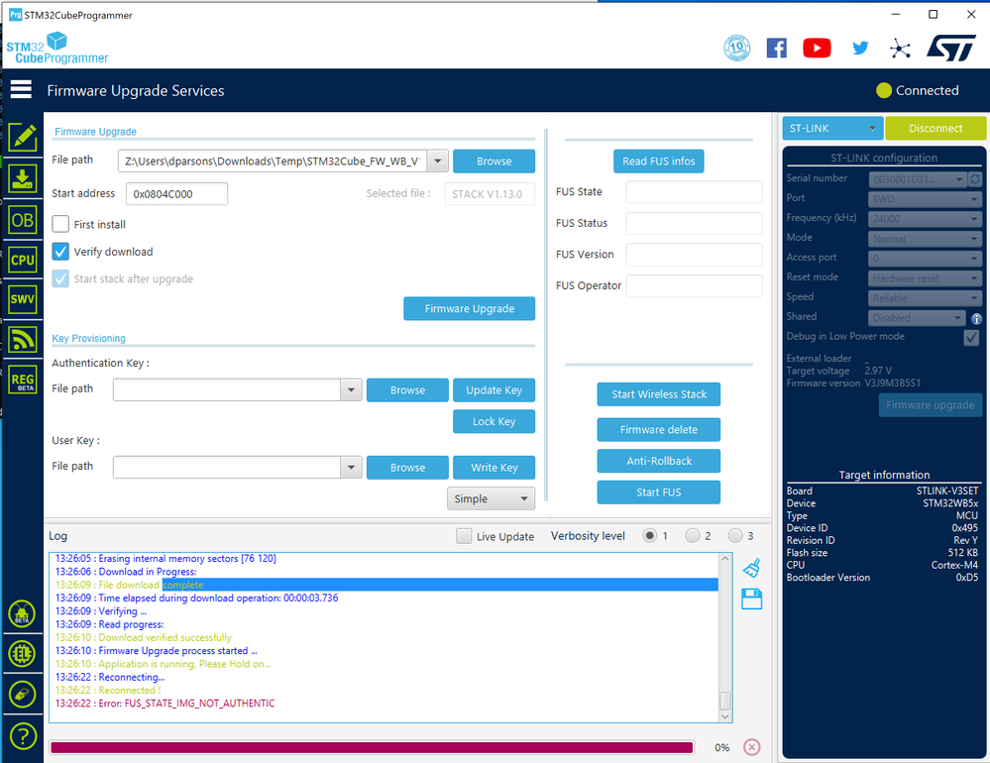
Task: Click the Anti-Rollback button
Action: (659, 462)
